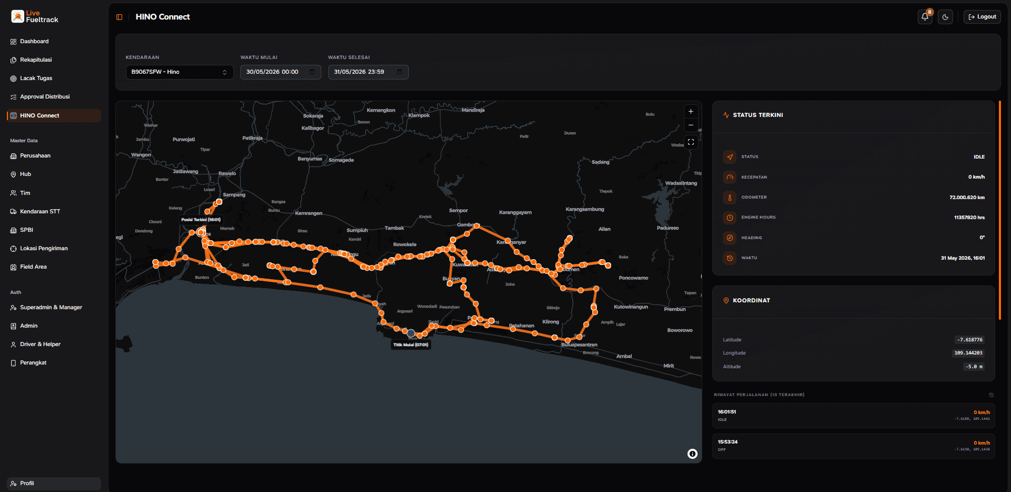Click the longitude value 109.144203
1011x492 pixels.
point(968,353)
